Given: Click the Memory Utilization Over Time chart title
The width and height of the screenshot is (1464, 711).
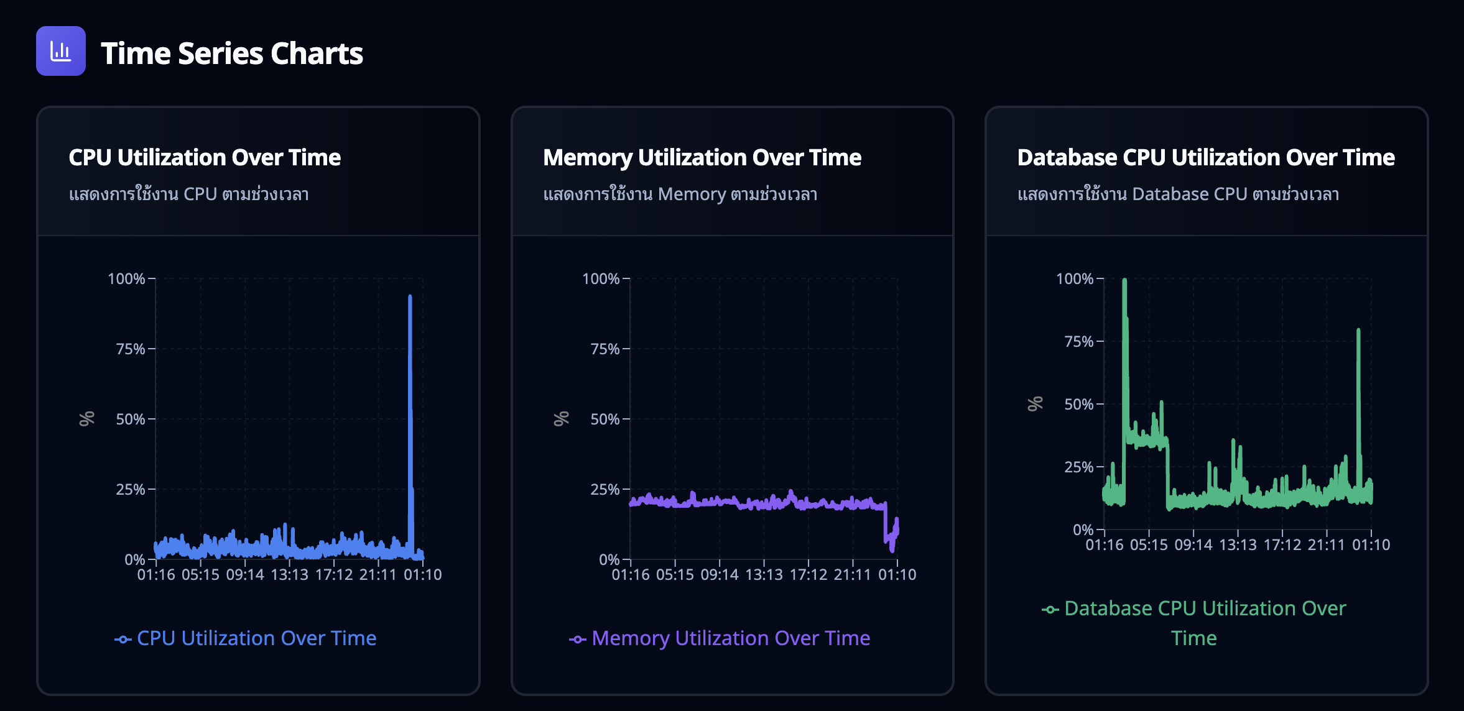Looking at the screenshot, I should coord(702,157).
